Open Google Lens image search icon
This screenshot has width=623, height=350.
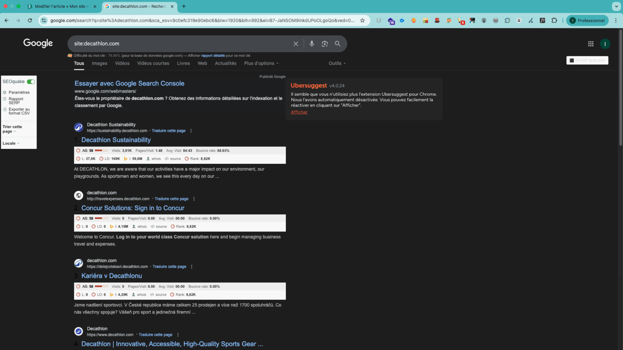(x=325, y=44)
